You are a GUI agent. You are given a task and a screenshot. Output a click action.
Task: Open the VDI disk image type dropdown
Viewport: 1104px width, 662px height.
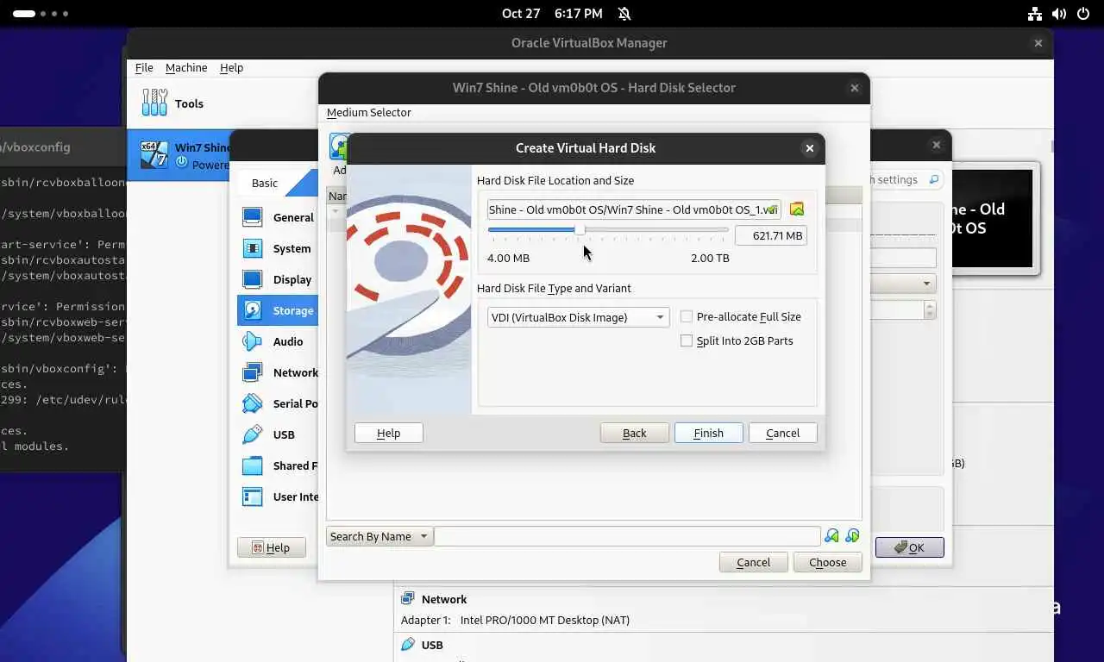(x=578, y=317)
